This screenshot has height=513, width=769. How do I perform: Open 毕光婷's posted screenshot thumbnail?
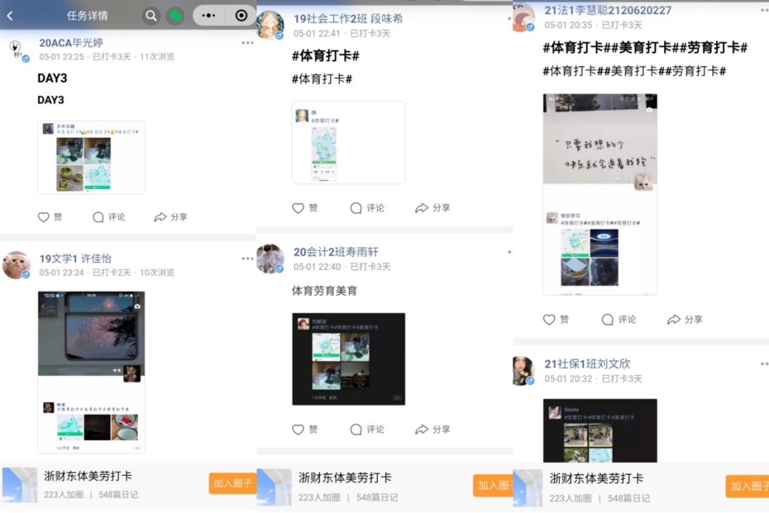coord(91,157)
